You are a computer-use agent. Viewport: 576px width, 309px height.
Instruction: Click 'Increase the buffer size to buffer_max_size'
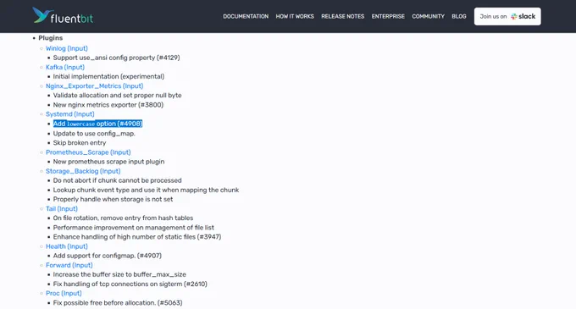(x=119, y=274)
